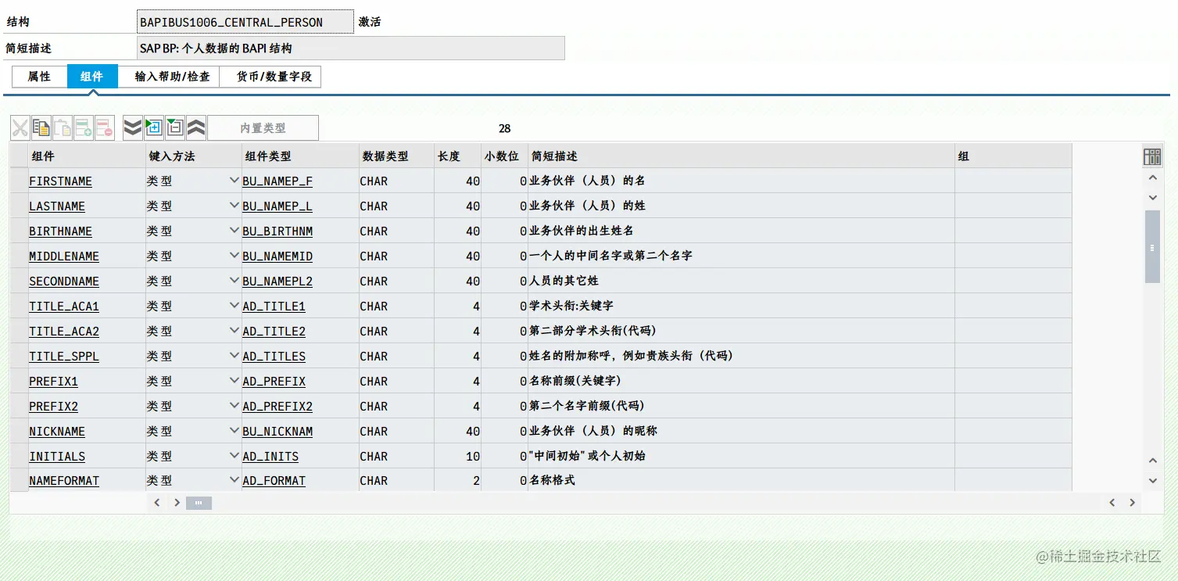The image size is (1178, 581).
Task: Open typing method dropdown for BIRTHNAME
Action: 234,231
